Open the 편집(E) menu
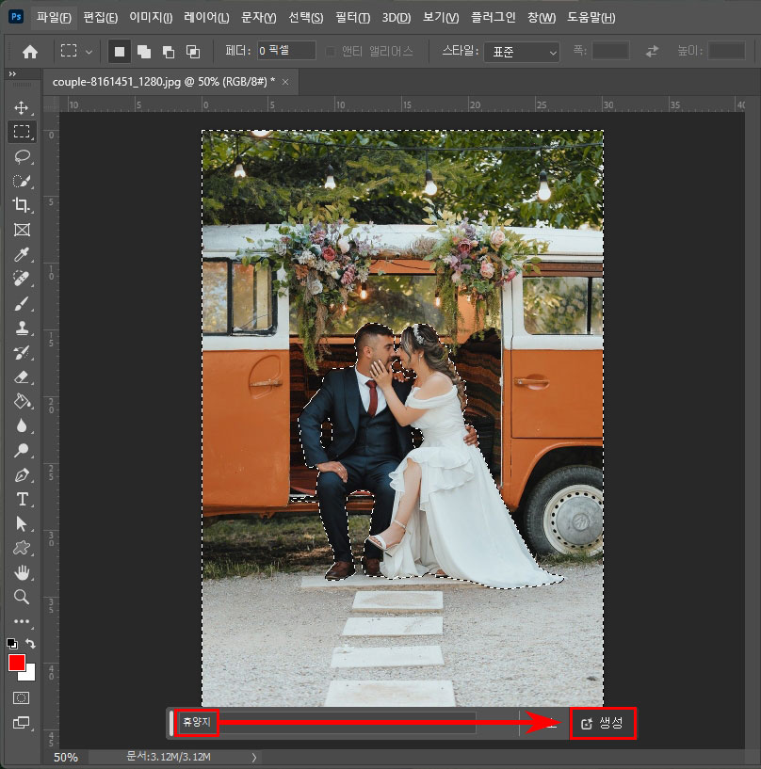761x769 pixels. [101, 18]
